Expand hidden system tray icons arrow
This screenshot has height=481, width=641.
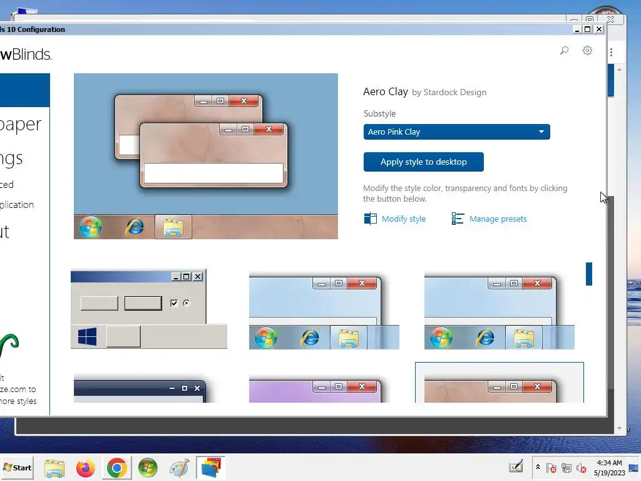(538, 467)
